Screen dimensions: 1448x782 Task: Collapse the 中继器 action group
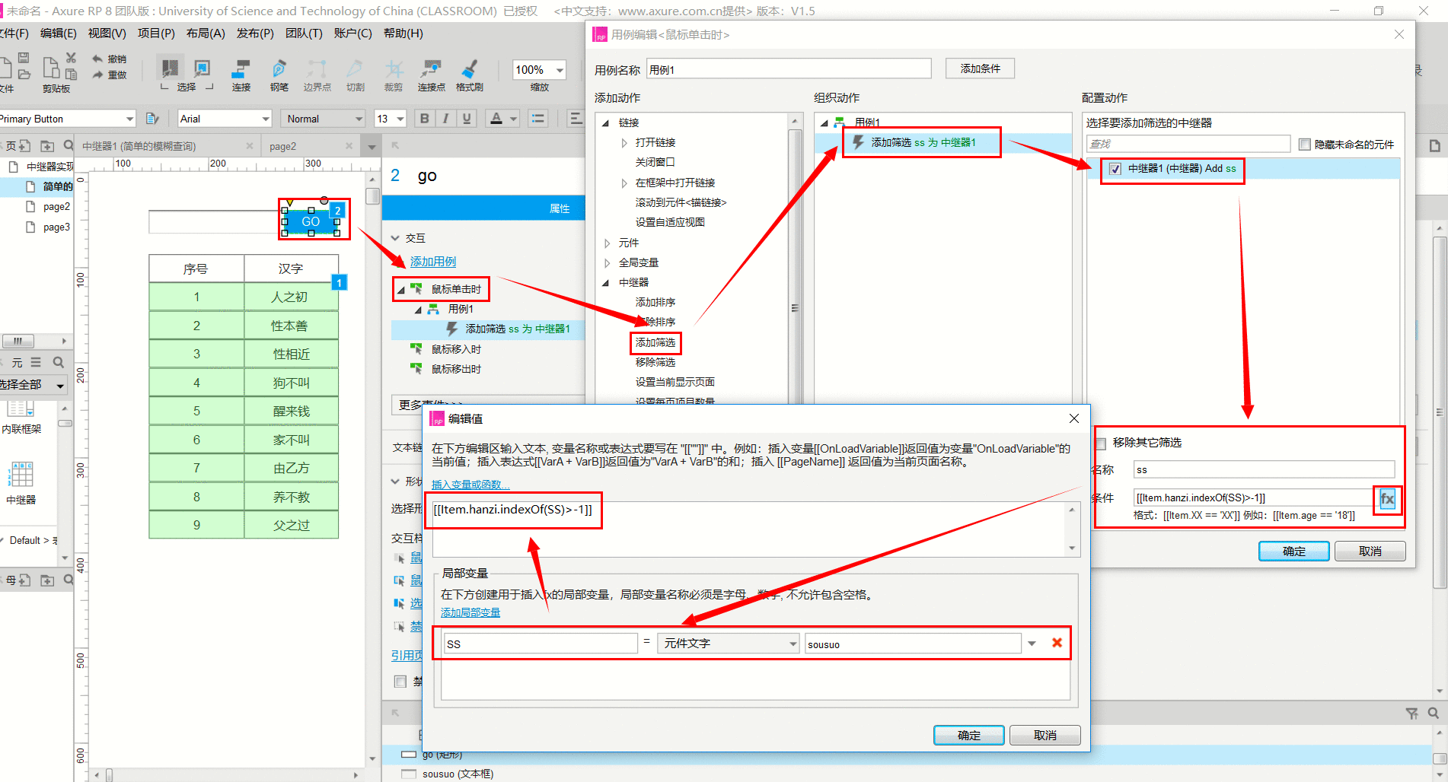606,282
